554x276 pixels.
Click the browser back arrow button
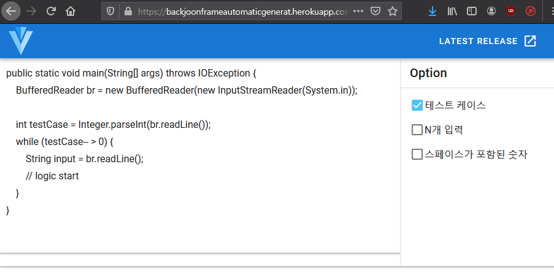12,11
